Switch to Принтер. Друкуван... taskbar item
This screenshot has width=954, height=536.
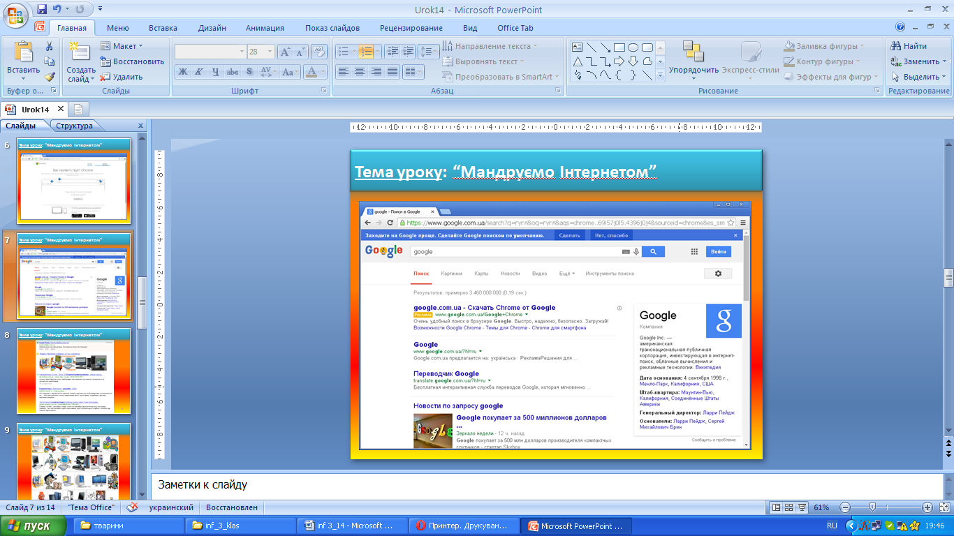[464, 526]
